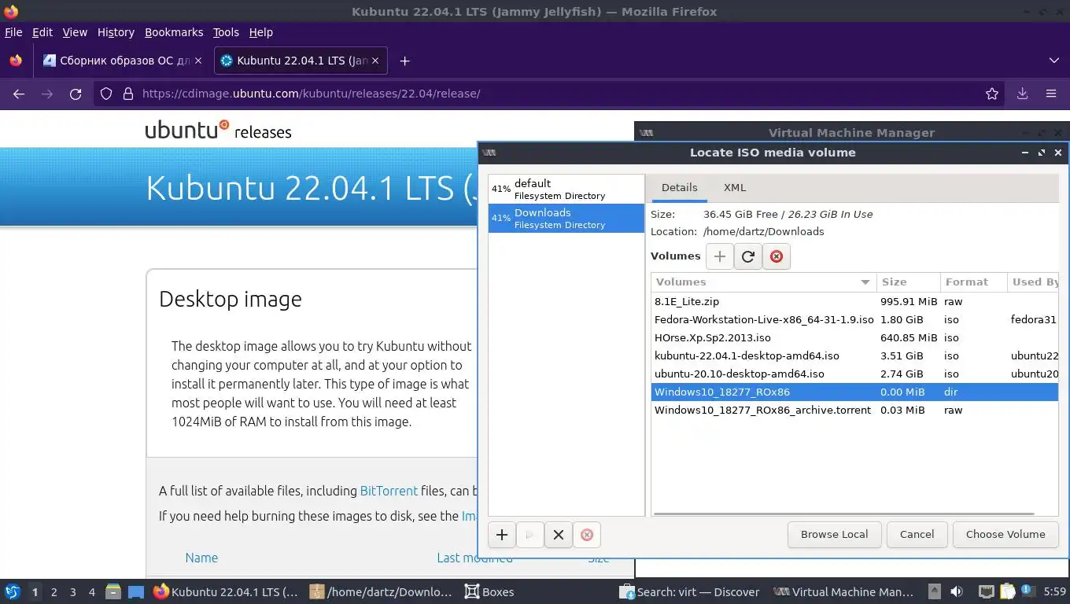
Task: Sort by the Volumes column header
Action: click(x=763, y=282)
